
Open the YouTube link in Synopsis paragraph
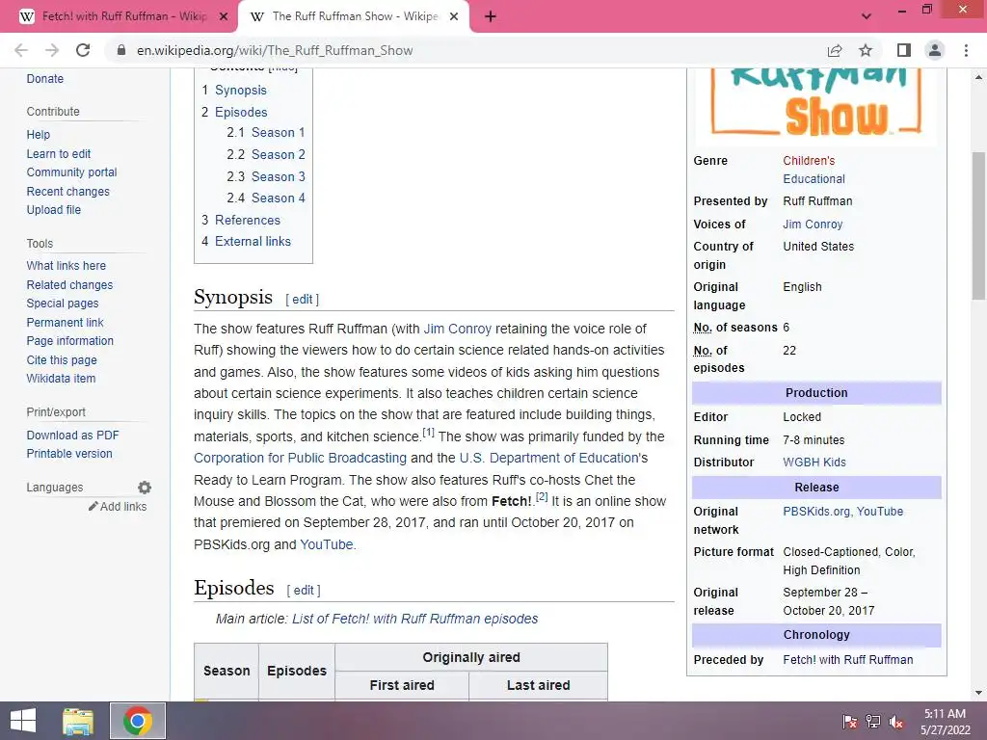pyautogui.click(x=326, y=544)
